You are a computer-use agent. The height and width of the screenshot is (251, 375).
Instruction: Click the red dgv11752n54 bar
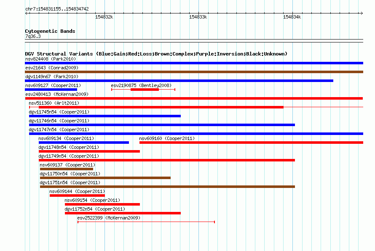pos(123,213)
